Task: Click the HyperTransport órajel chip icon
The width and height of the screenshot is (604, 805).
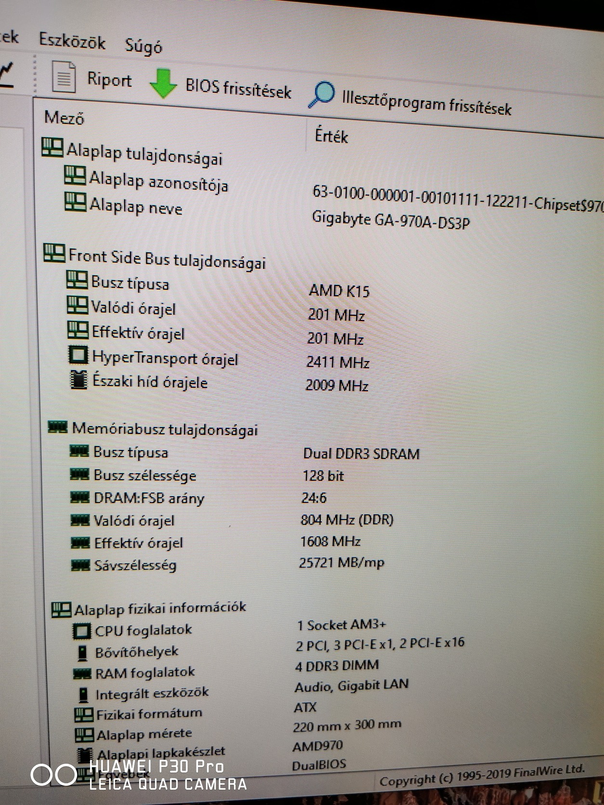Action: pyautogui.click(x=78, y=356)
